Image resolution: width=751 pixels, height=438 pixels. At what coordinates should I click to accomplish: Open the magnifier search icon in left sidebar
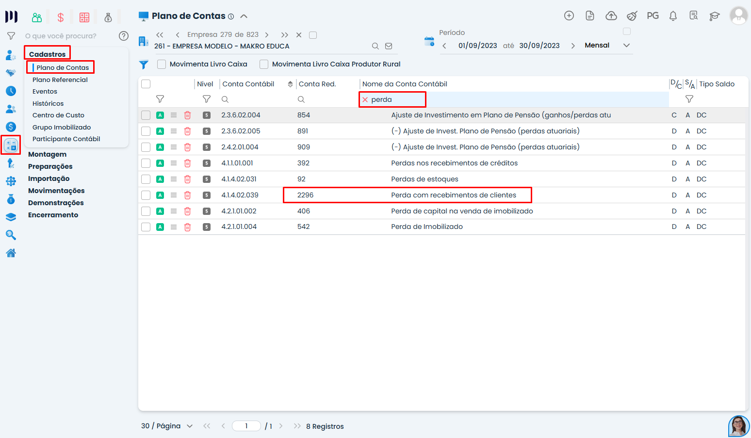11,235
